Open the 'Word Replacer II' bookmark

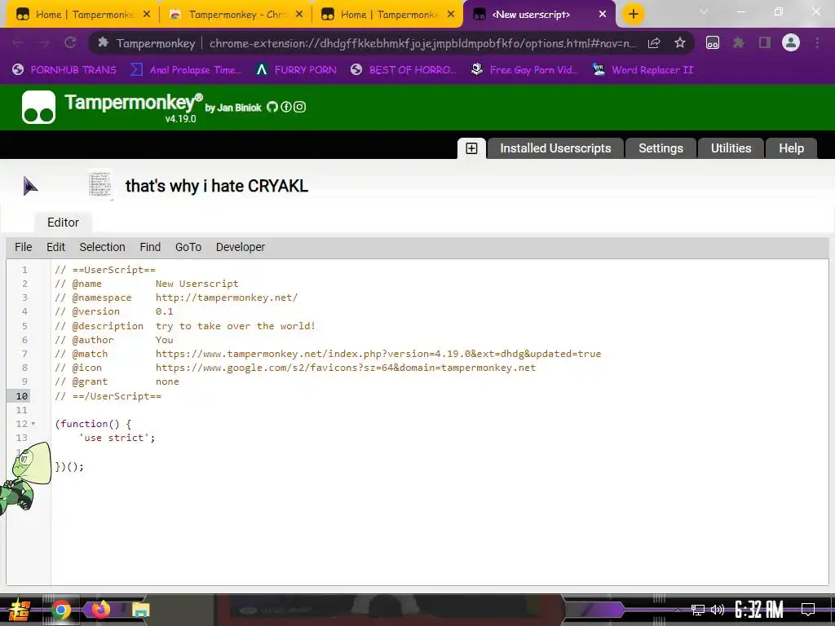643,70
